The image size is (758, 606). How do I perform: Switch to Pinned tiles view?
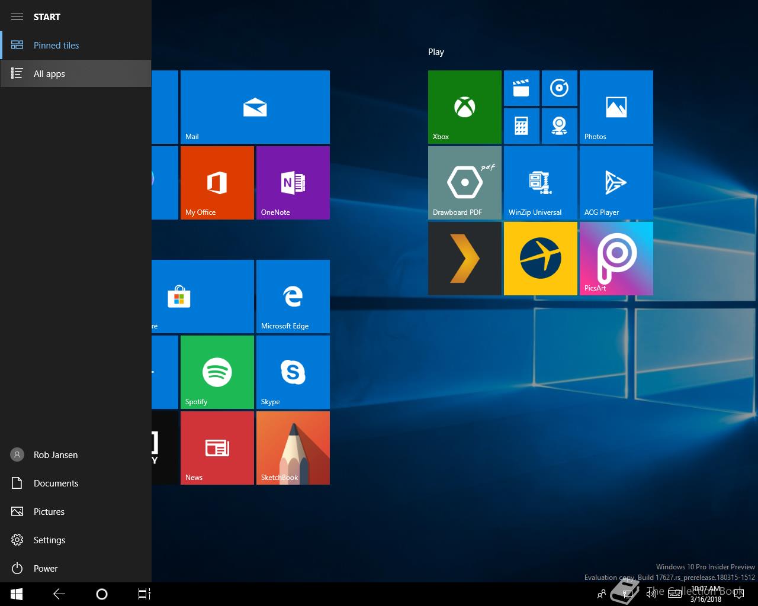[x=76, y=45]
